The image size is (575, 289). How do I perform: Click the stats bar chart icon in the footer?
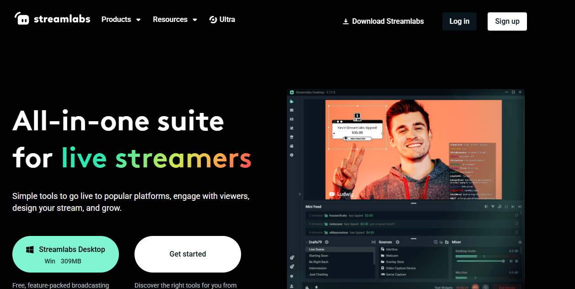pos(307,287)
